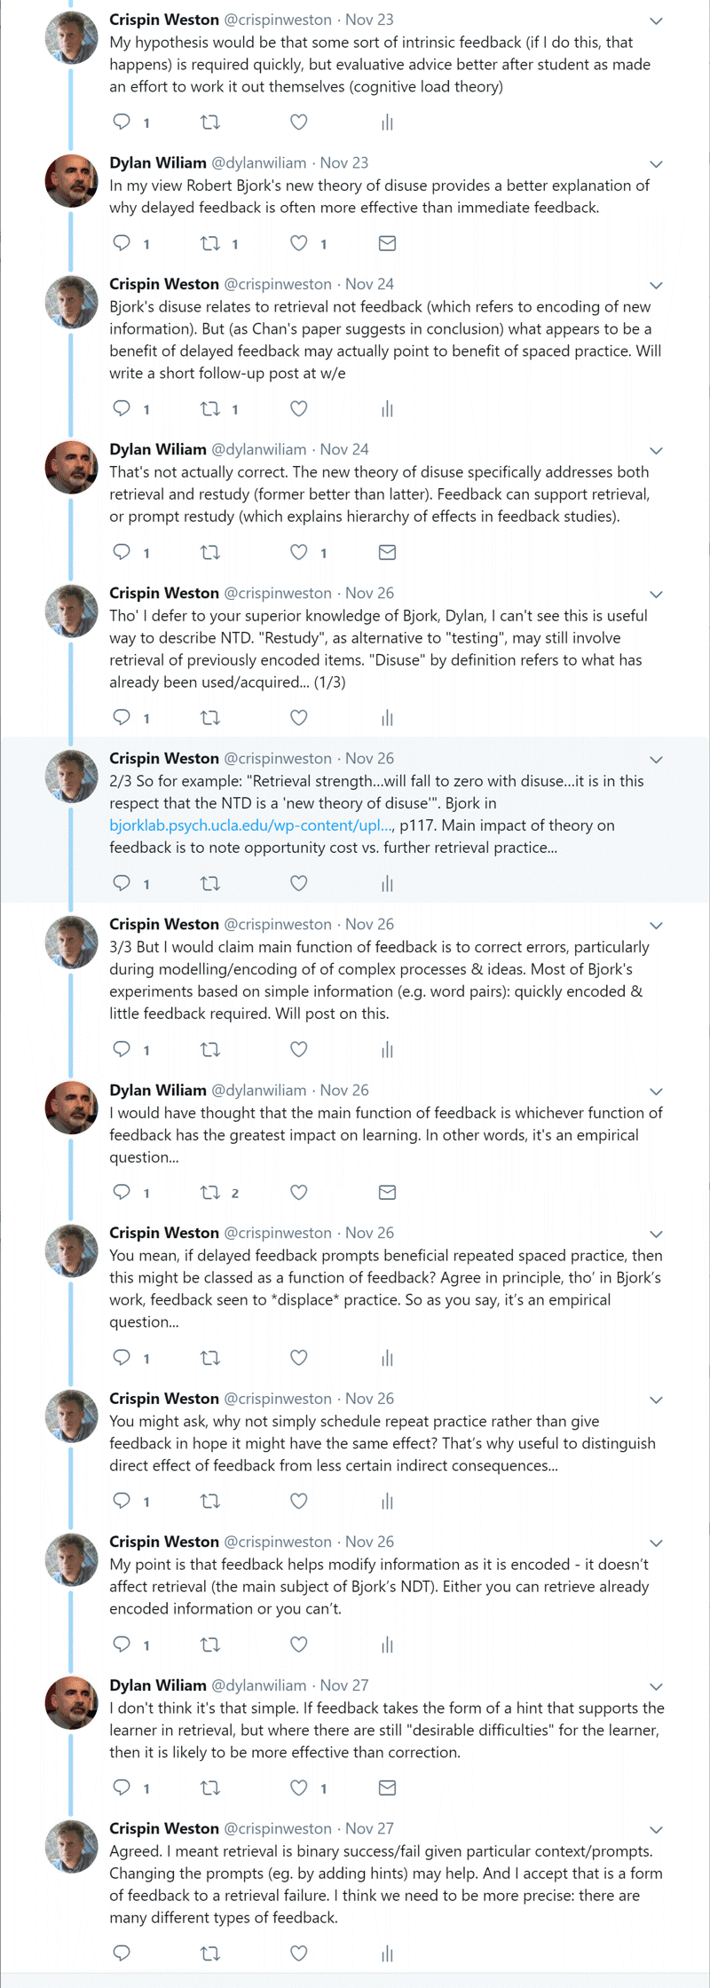Message Dylan's 'empirical question' tweet privately

387,1192
